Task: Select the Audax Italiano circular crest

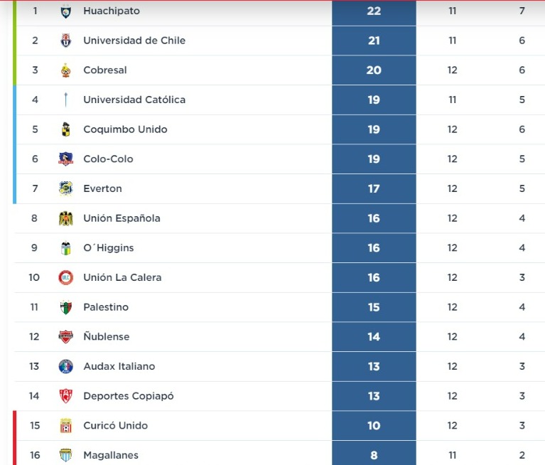Action: click(65, 366)
